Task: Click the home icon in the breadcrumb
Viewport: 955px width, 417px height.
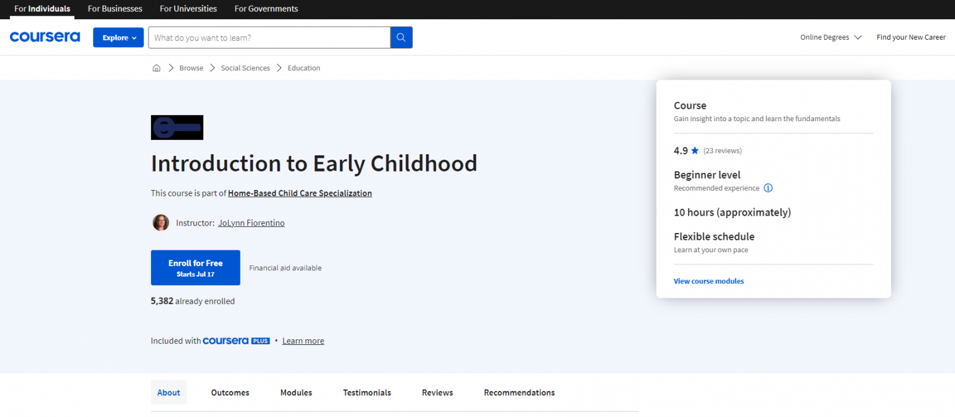Action: [x=157, y=67]
